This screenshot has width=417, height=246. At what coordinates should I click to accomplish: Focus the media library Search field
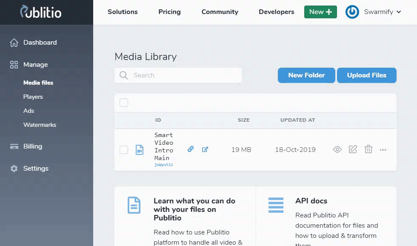click(x=183, y=75)
